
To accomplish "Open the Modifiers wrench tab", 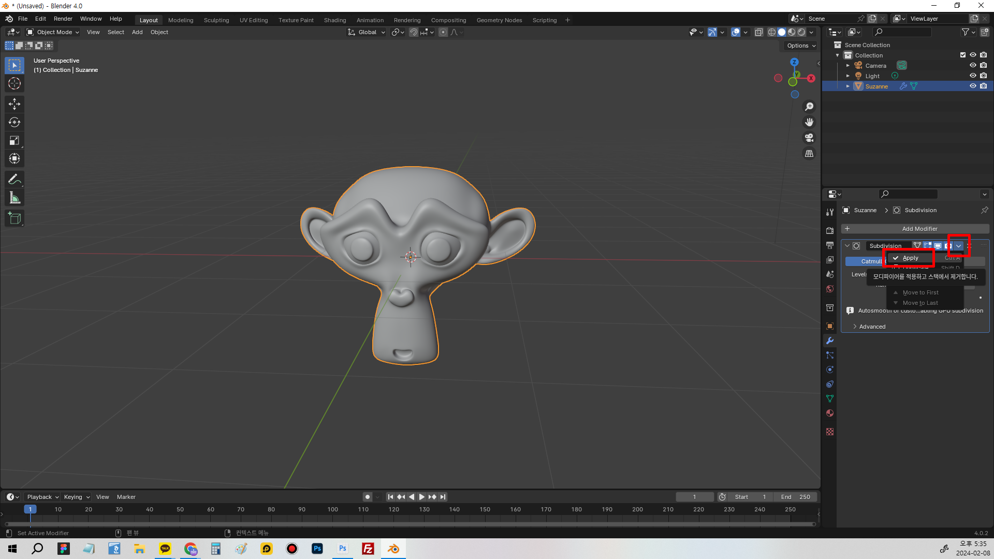I will [x=830, y=341].
